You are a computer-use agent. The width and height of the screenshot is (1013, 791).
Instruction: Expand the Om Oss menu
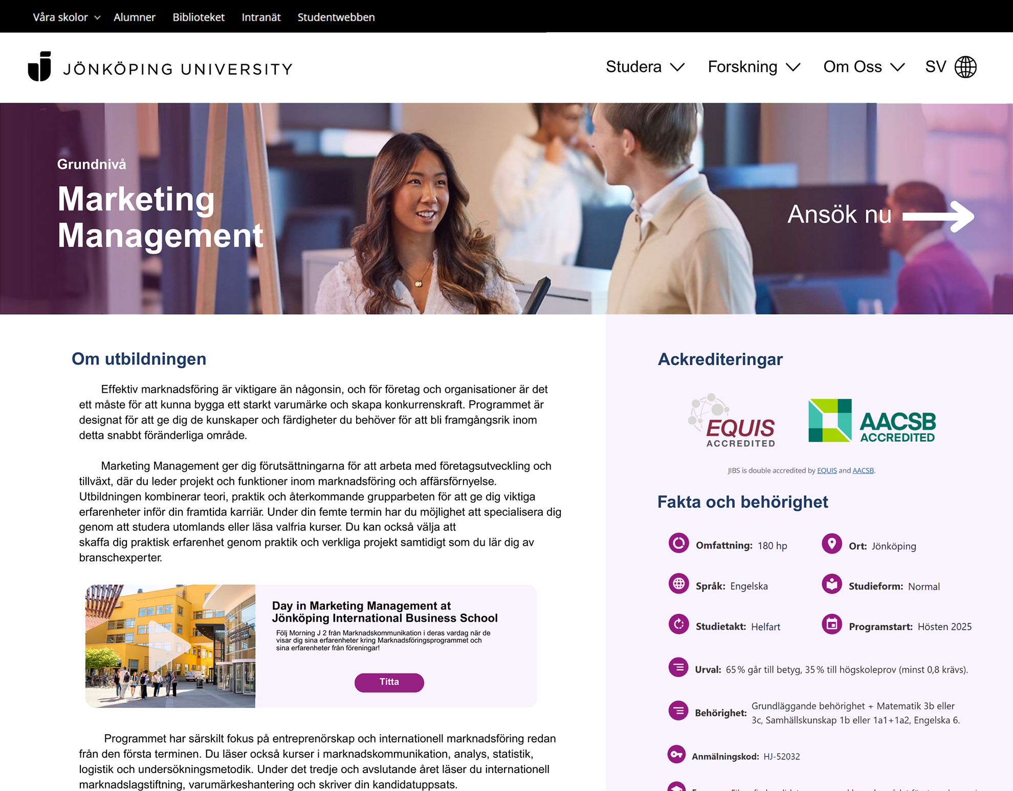click(x=864, y=67)
